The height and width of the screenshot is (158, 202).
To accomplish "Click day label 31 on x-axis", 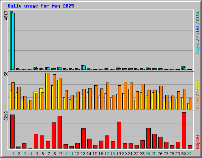I will [x=189, y=154].
